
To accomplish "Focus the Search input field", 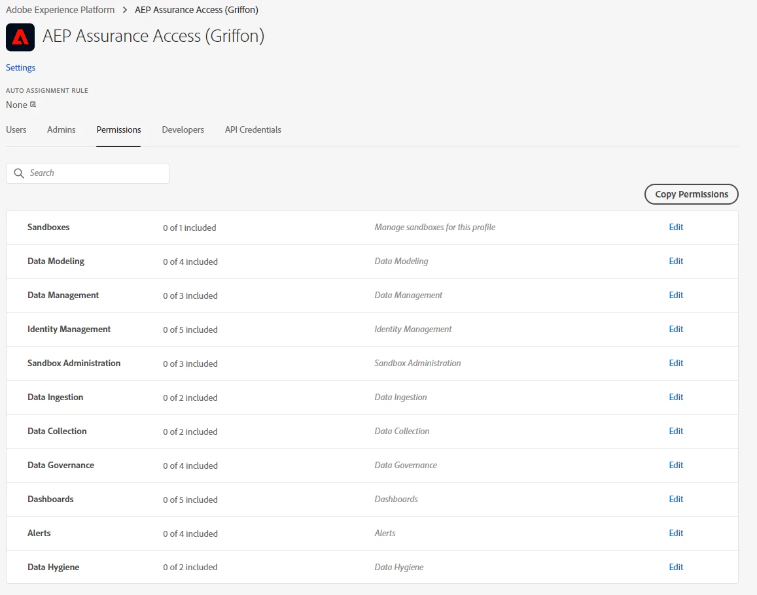I will coord(88,173).
